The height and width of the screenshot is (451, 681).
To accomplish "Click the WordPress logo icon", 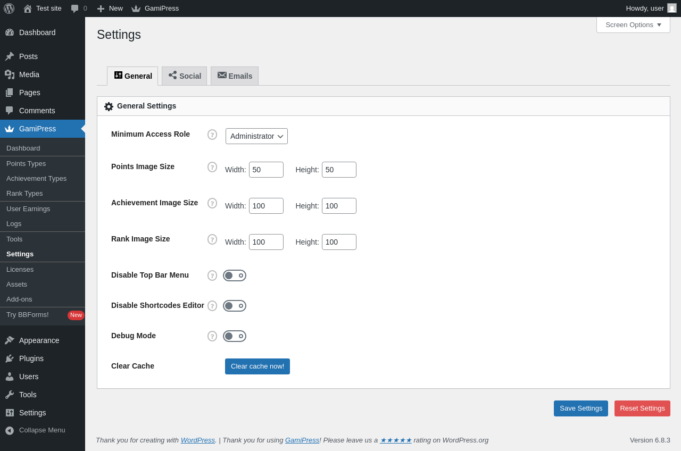I will (9, 9).
